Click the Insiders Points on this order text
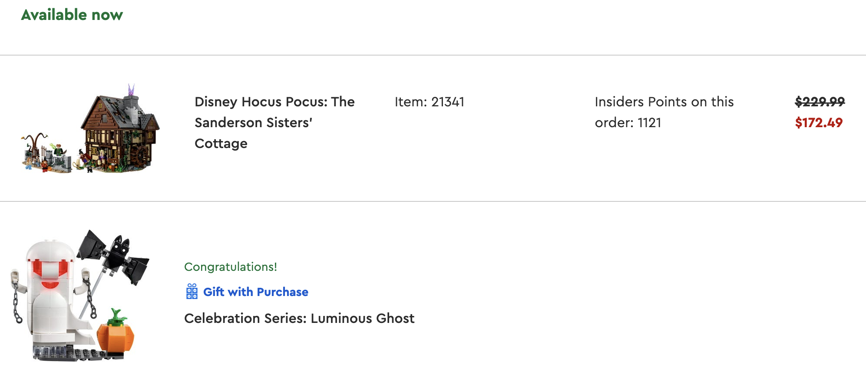Viewport: 866px width, 375px height. (664, 102)
